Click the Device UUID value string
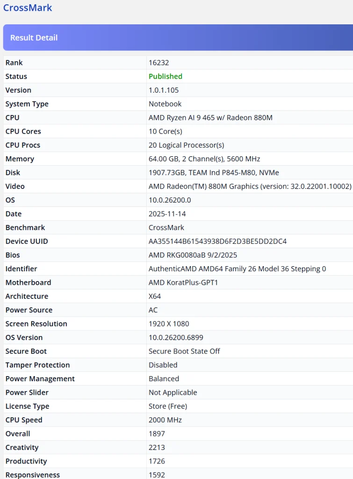The height and width of the screenshot is (479, 353). 217,241
